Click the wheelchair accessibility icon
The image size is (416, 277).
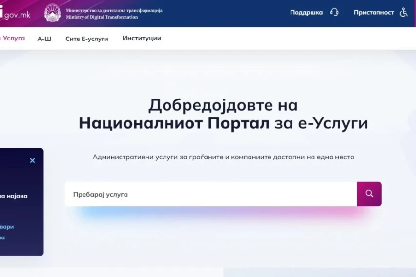point(404,12)
